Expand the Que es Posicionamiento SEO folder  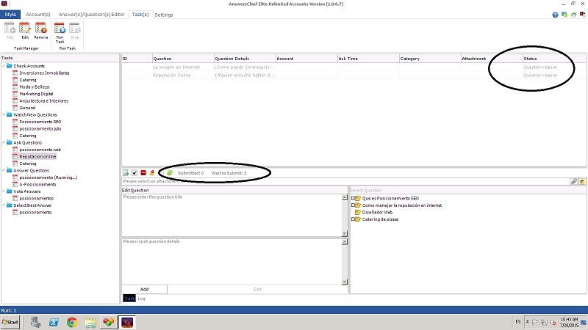coord(354,198)
